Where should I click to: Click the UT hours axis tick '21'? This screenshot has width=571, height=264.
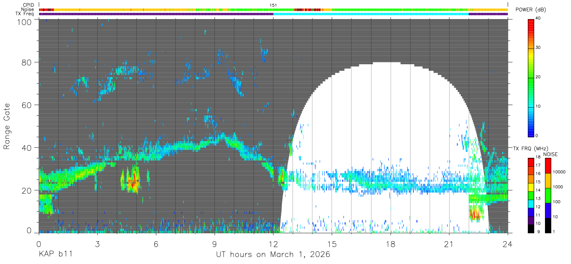(449, 244)
